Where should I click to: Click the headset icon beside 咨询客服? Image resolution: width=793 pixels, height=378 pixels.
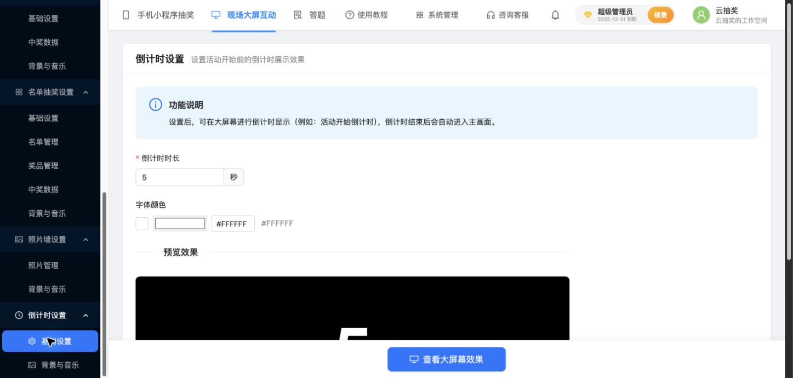(491, 15)
